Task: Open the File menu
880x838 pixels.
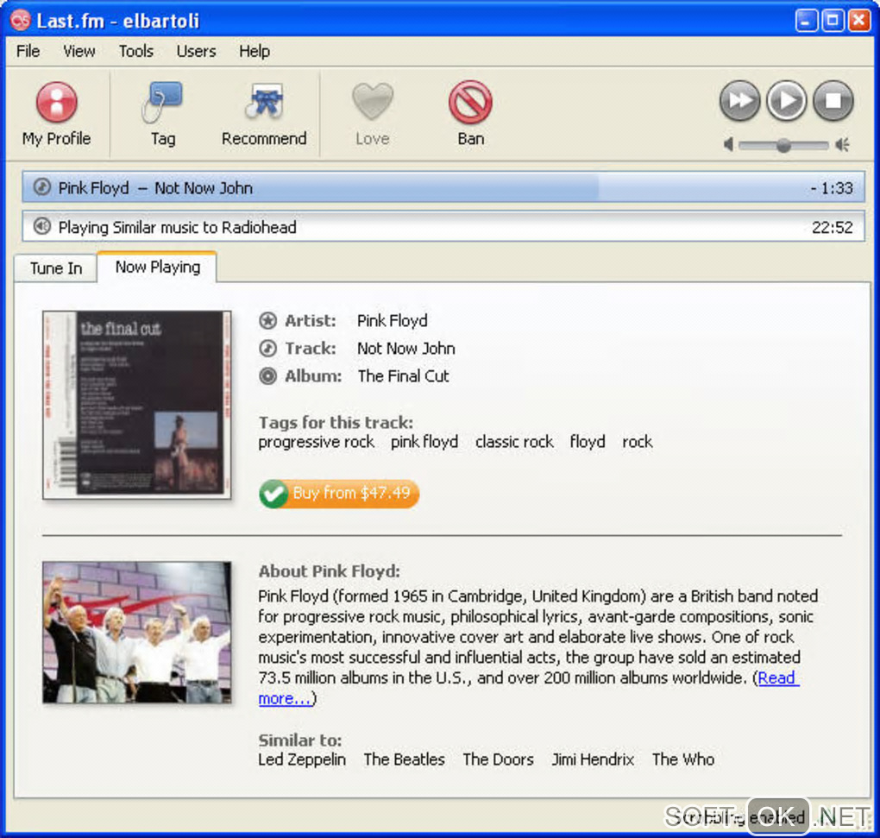Action: pyautogui.click(x=28, y=51)
